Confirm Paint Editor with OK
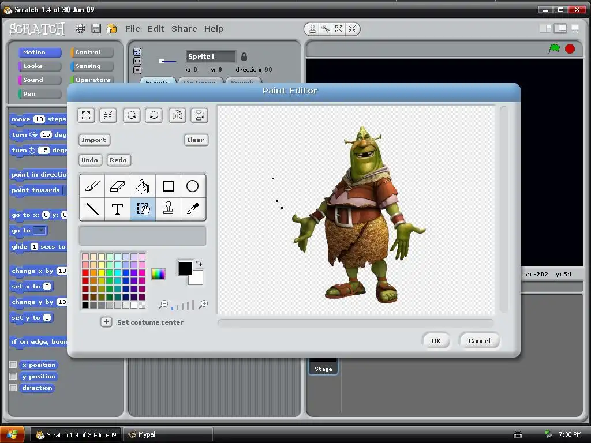591x443 pixels. 436,340
